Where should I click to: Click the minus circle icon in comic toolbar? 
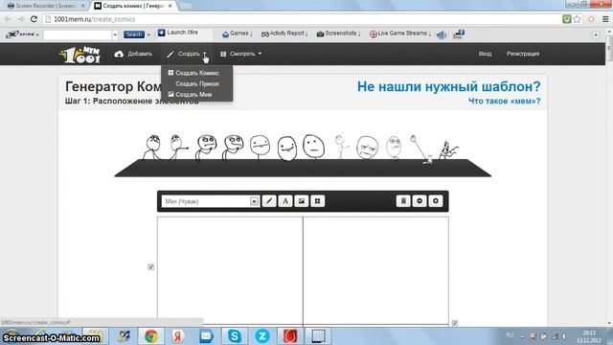pyautogui.click(x=420, y=201)
